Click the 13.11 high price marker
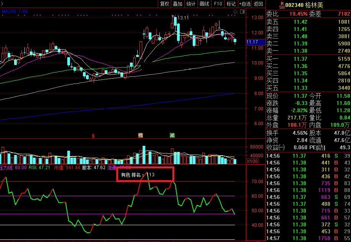Screen dimensions: 351x242 click(x=183, y=18)
